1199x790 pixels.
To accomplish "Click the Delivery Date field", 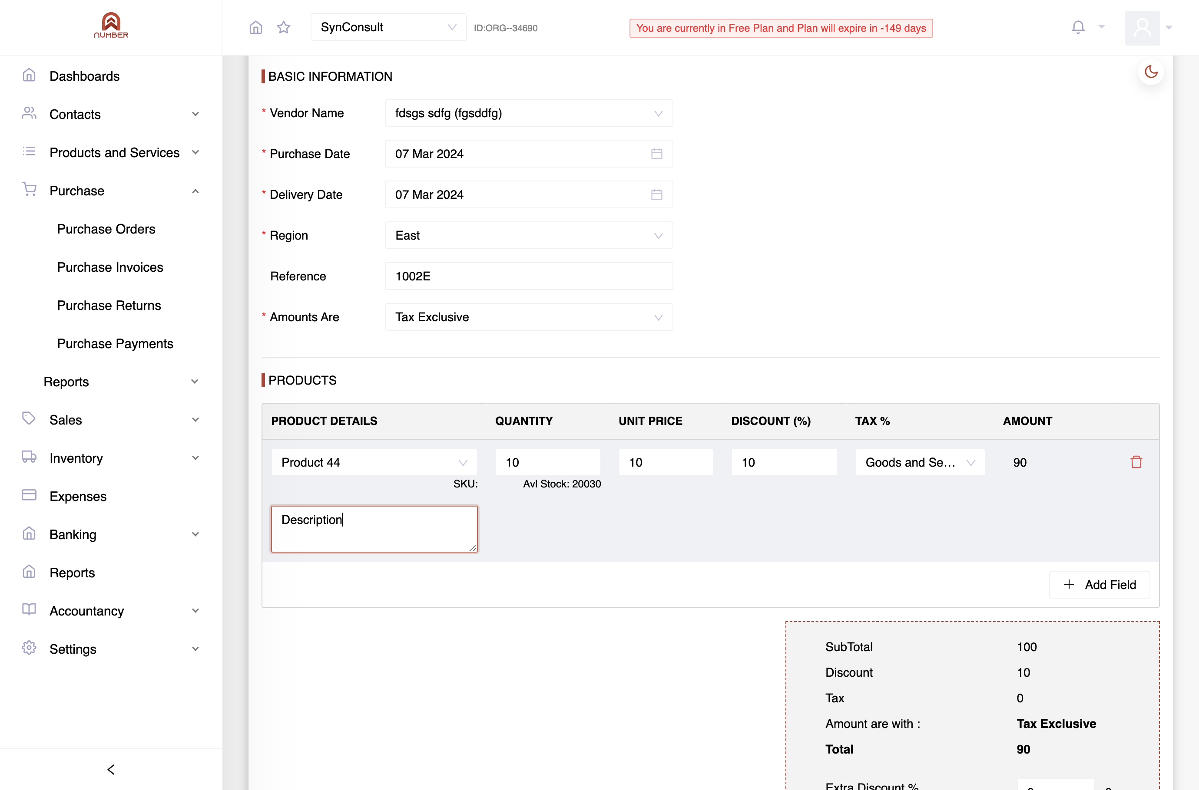I will pyautogui.click(x=529, y=194).
